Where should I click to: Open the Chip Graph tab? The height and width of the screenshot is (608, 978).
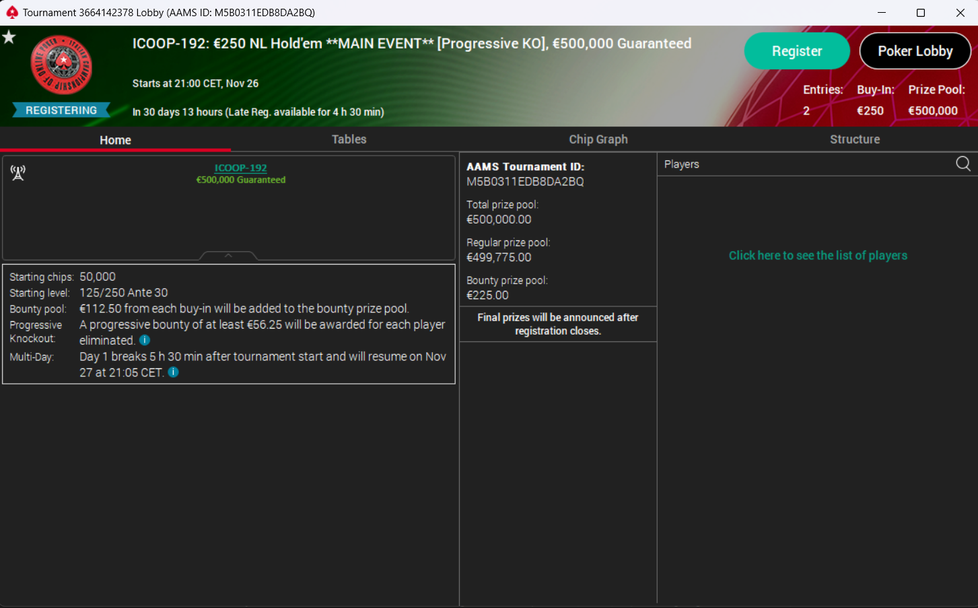click(598, 139)
